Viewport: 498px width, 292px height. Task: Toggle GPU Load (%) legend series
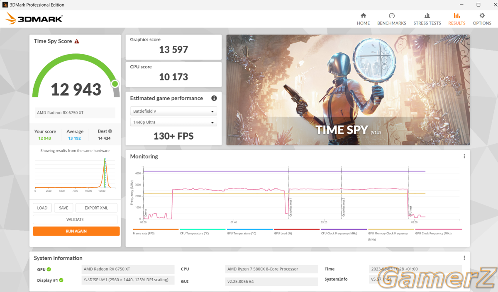[297, 232]
